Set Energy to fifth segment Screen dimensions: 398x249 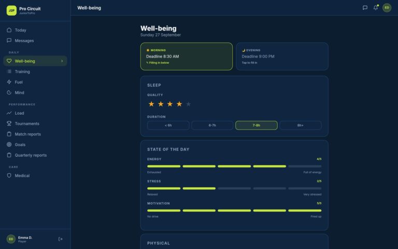(305, 167)
